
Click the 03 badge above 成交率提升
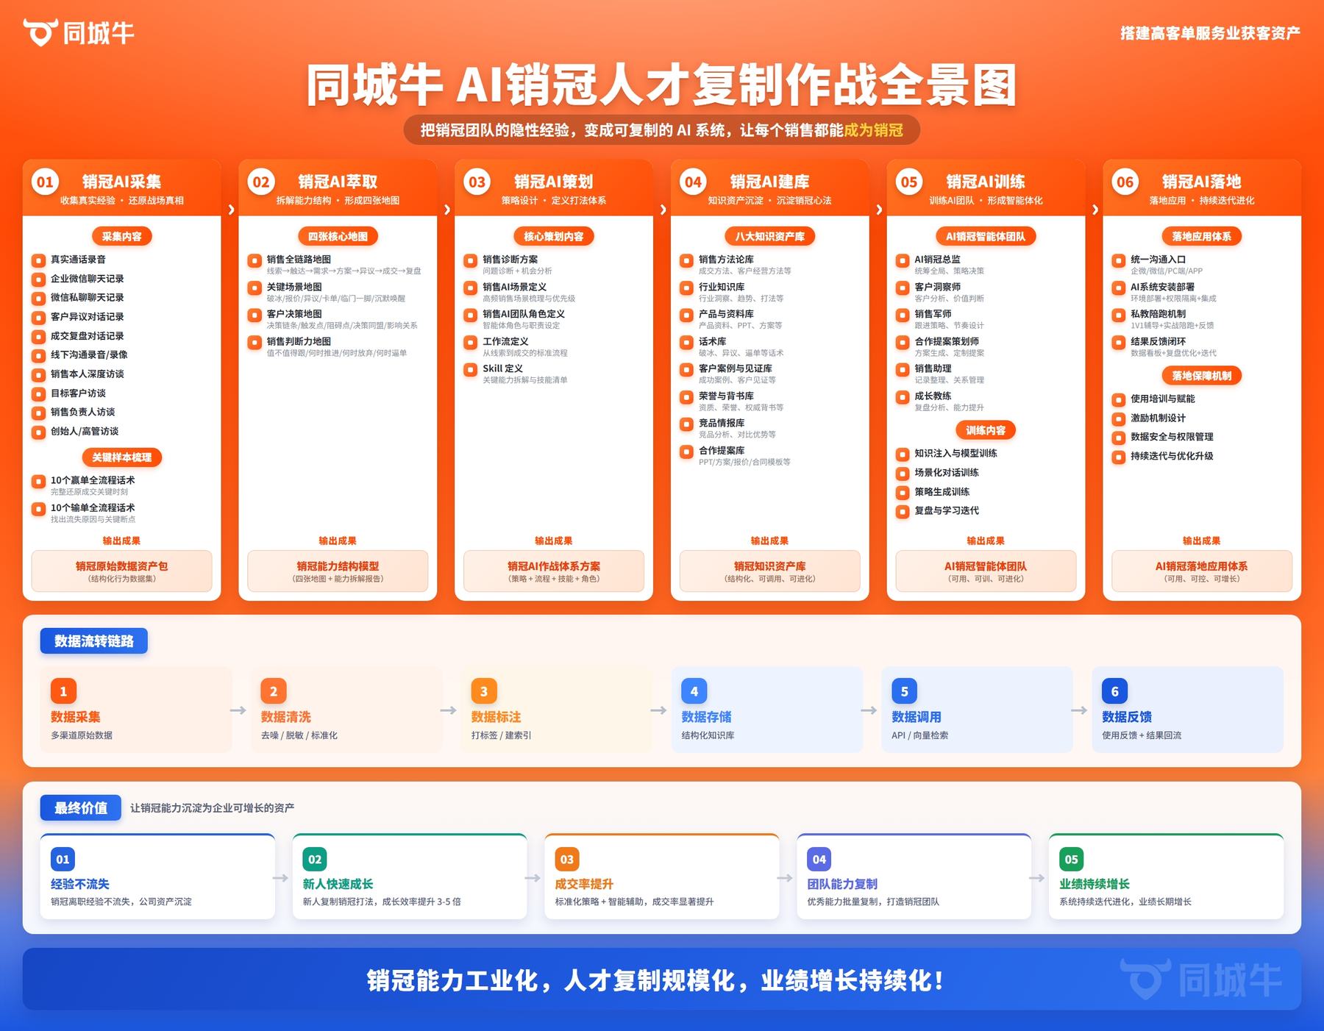(567, 859)
